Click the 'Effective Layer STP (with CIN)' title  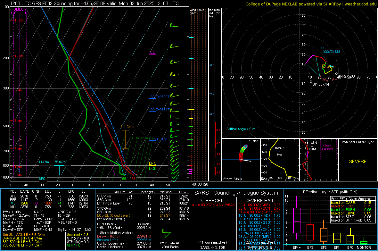click(x=330, y=192)
